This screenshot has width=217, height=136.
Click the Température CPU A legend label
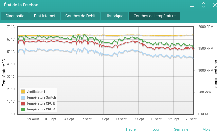pos(41,109)
